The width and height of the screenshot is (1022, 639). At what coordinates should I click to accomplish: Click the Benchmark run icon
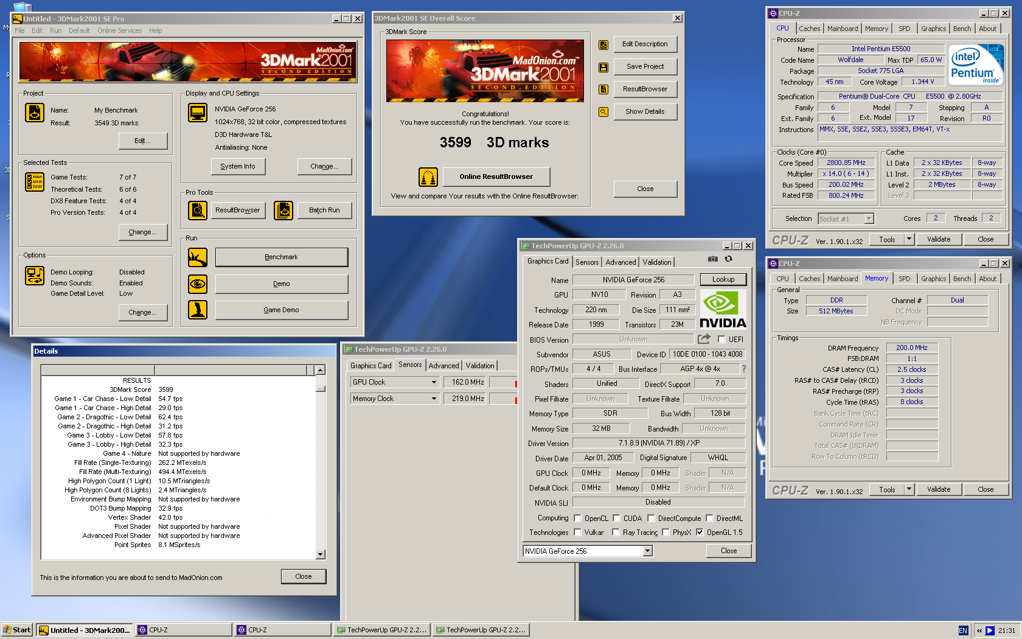click(x=198, y=257)
